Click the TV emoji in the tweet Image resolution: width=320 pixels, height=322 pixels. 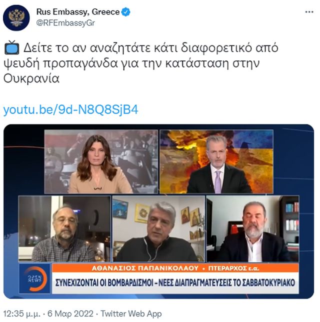[12, 48]
